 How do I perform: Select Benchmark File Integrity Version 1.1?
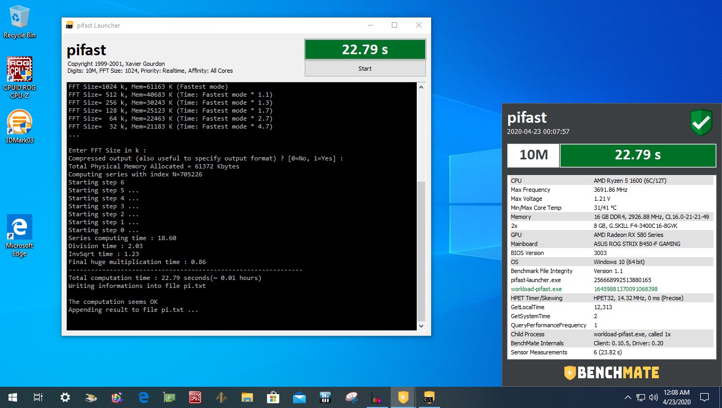[x=611, y=271]
